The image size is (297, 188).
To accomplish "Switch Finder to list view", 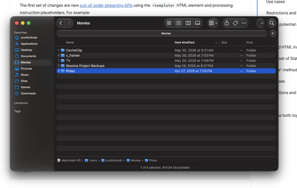I will 178,23.
